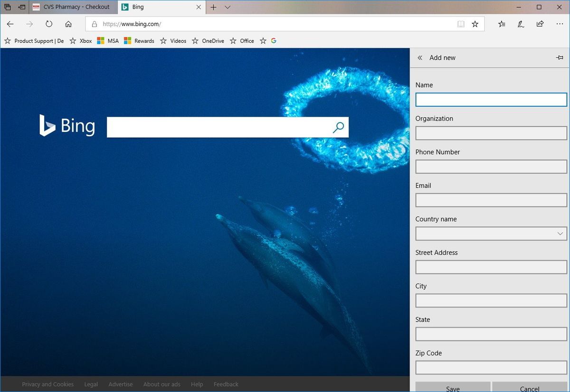Open the Country name dropdown
The image size is (570, 392).
560,233
